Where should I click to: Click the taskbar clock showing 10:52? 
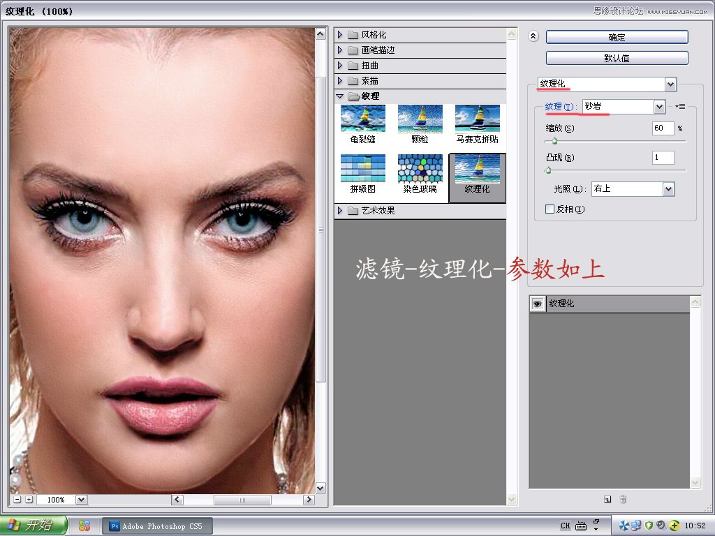point(695,526)
